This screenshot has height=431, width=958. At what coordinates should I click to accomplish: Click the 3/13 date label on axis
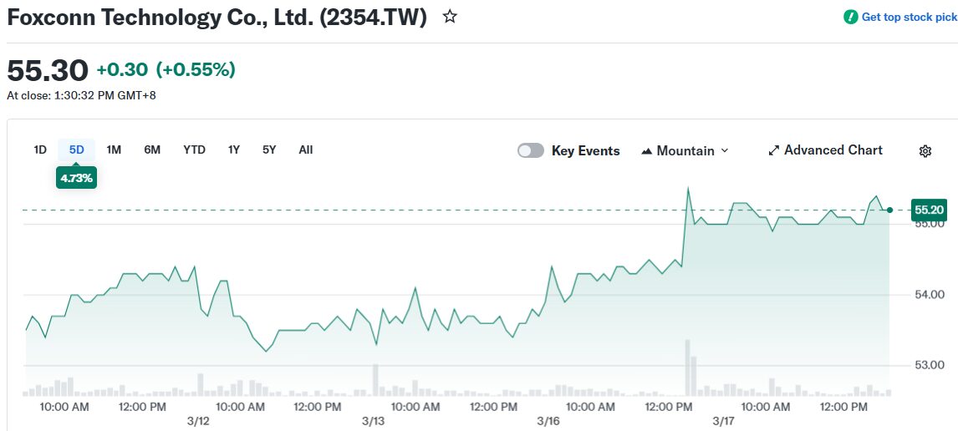point(374,421)
